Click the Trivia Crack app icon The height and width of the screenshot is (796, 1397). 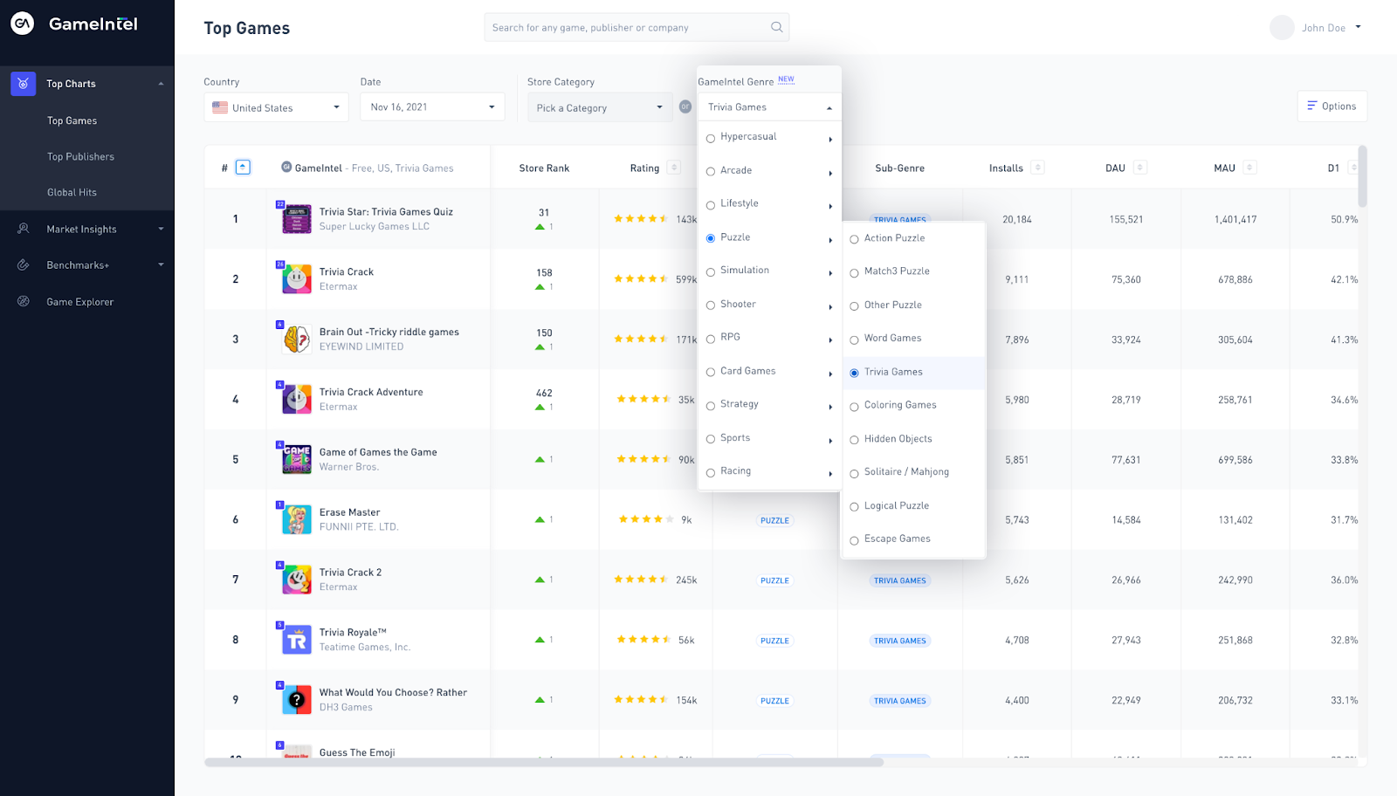[297, 278]
